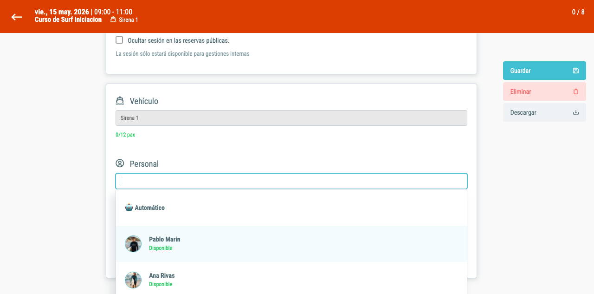
Task: Click the 0 / 8 capacity counter
Action: point(578,12)
